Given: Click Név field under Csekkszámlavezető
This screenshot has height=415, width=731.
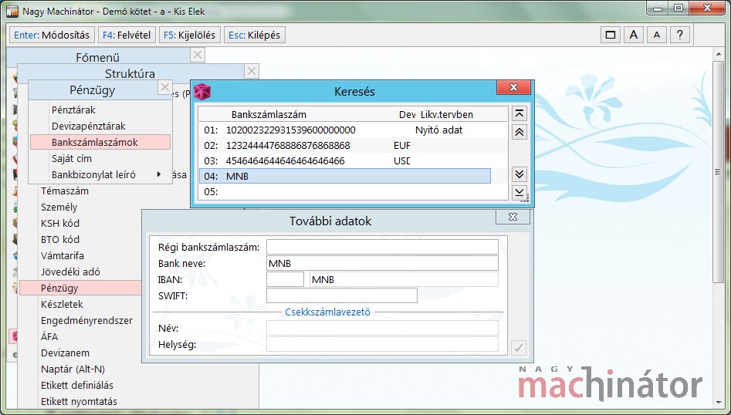Looking at the screenshot, I should pyautogui.click(x=382, y=328).
